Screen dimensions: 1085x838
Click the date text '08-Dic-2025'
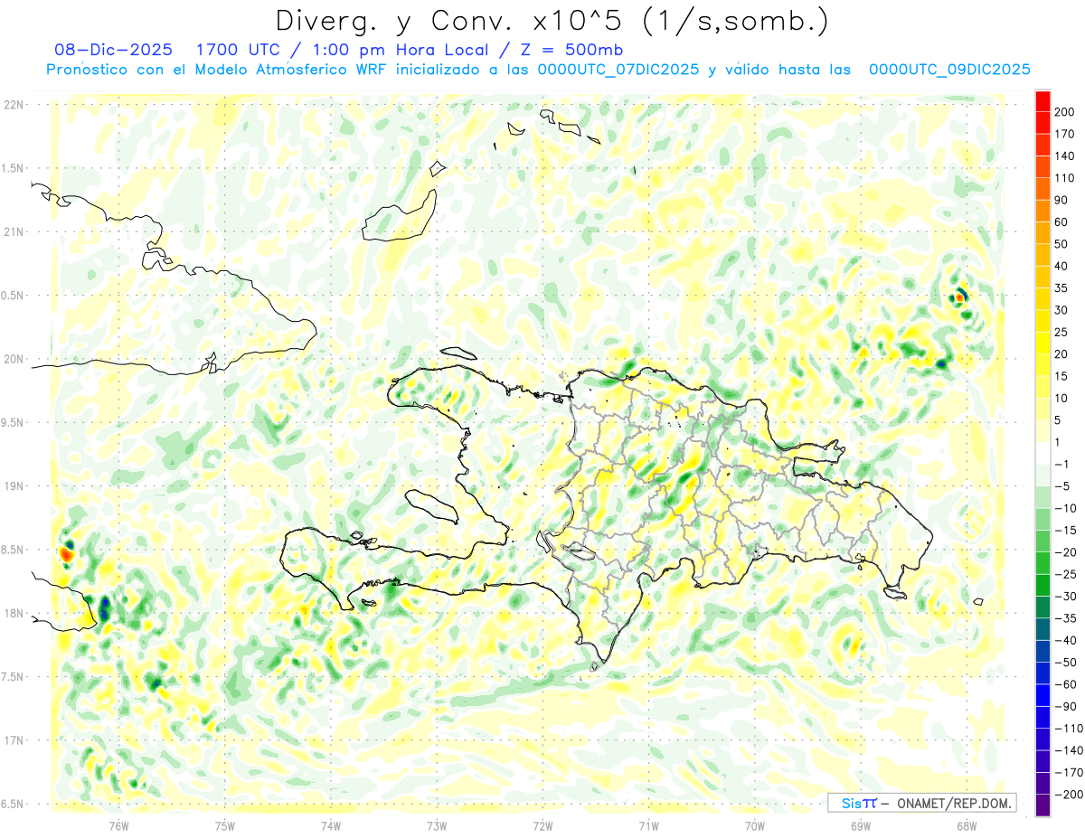(x=112, y=50)
